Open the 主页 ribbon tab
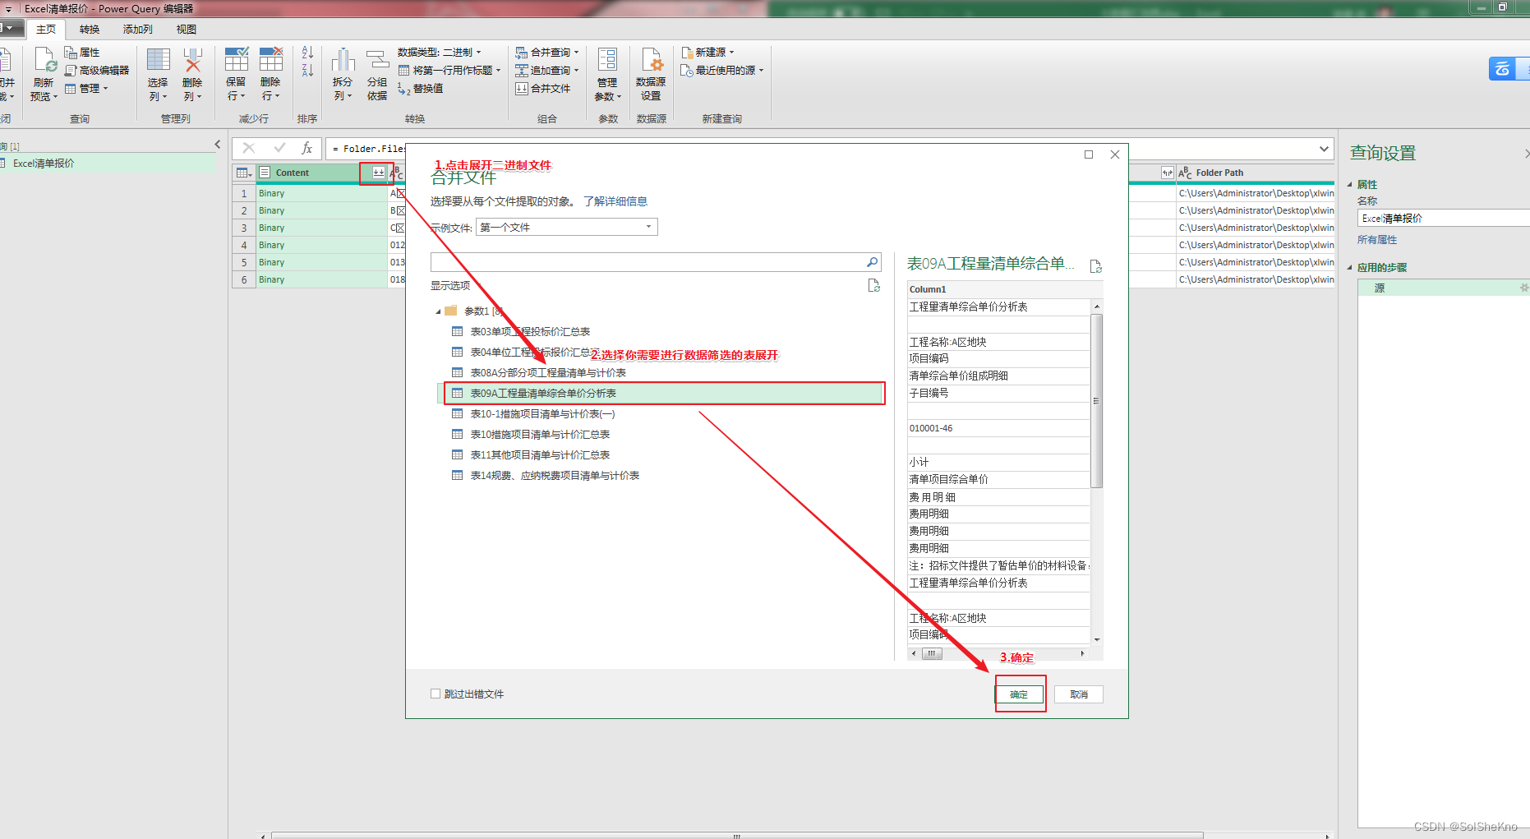 click(46, 30)
